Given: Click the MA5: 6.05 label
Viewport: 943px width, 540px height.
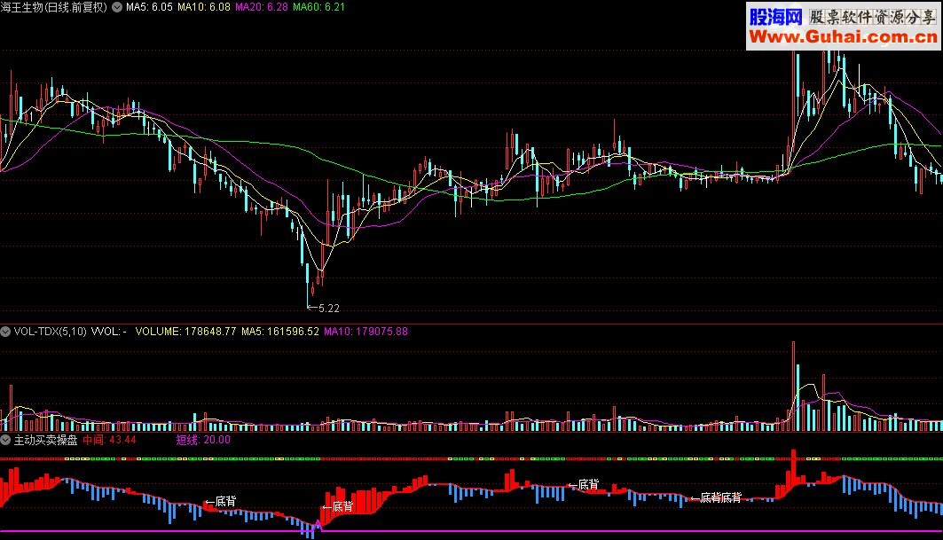Looking at the screenshot, I should 149,7.
